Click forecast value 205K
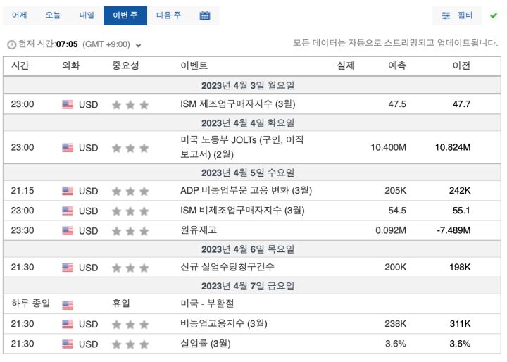 pyautogui.click(x=396, y=191)
